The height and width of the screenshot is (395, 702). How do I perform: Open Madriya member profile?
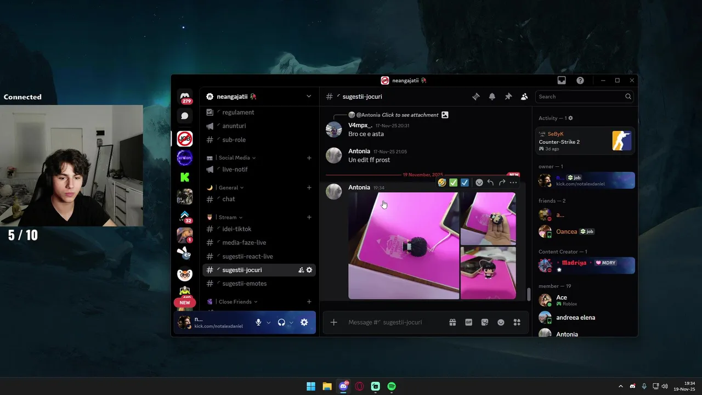(x=585, y=266)
